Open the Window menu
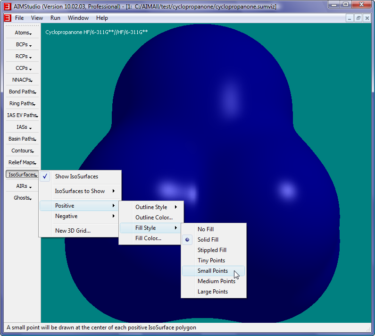Image resolution: width=375 pixels, height=336 pixels. 78,18
